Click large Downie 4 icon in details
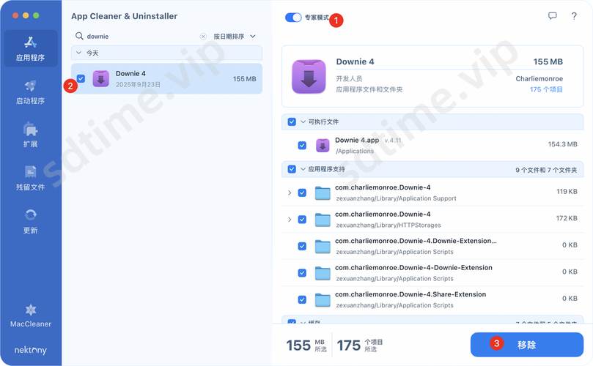The width and height of the screenshot is (593, 366). click(x=309, y=77)
